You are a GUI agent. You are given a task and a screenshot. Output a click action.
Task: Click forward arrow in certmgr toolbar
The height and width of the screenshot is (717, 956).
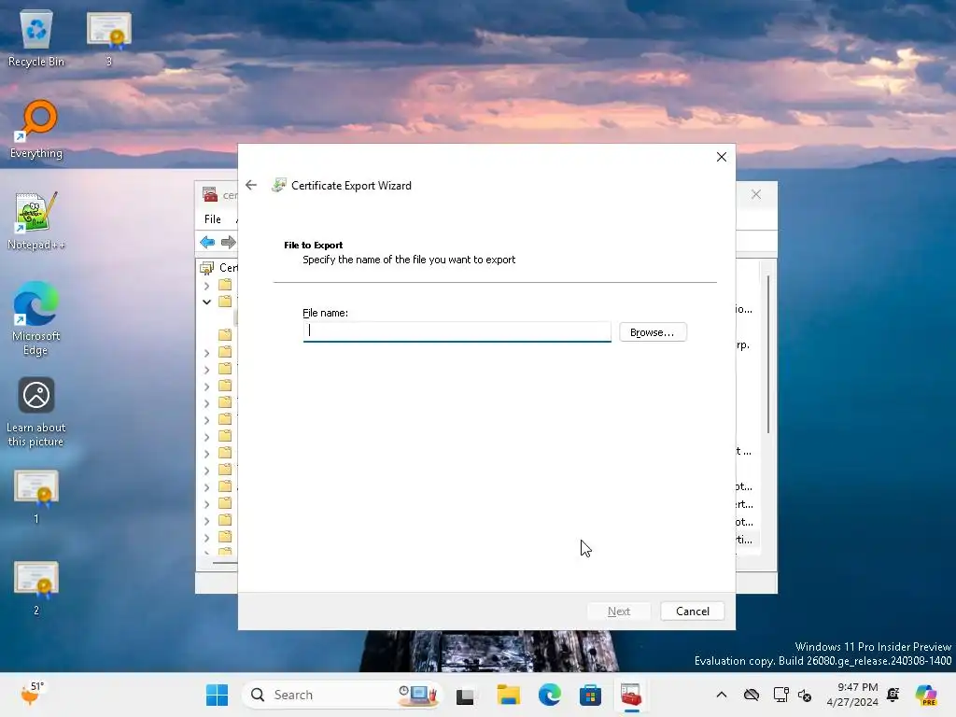coord(229,242)
